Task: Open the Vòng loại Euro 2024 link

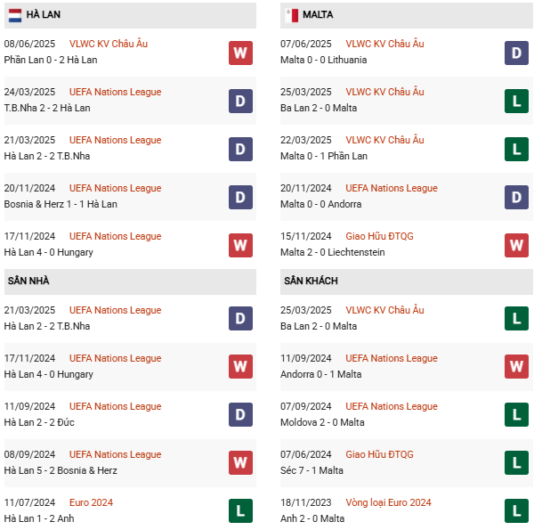Action: (388, 502)
